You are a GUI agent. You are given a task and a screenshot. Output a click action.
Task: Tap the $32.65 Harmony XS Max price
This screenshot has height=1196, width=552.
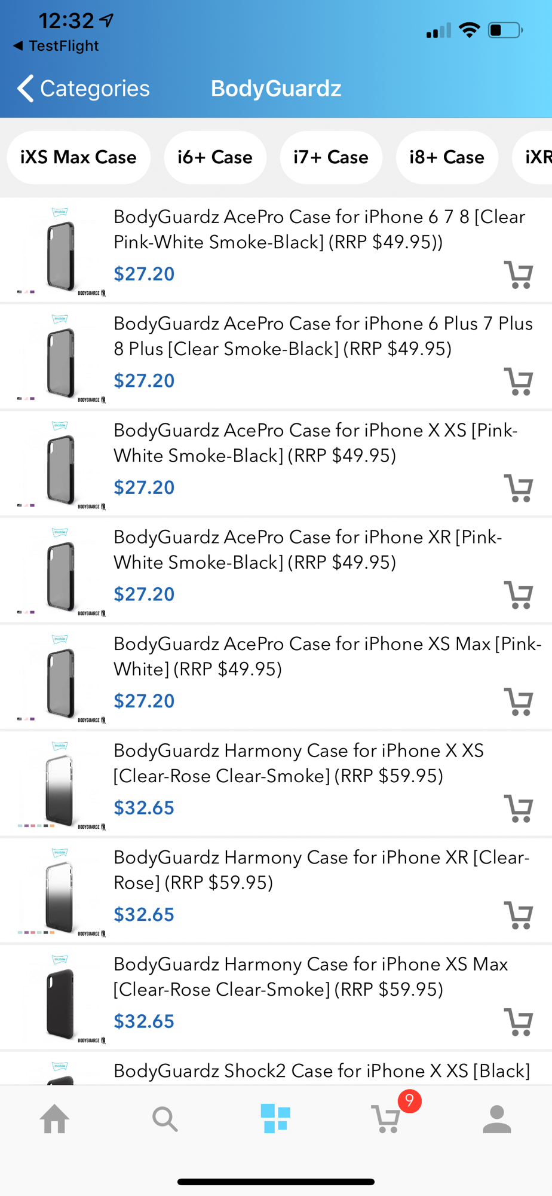point(144,1021)
